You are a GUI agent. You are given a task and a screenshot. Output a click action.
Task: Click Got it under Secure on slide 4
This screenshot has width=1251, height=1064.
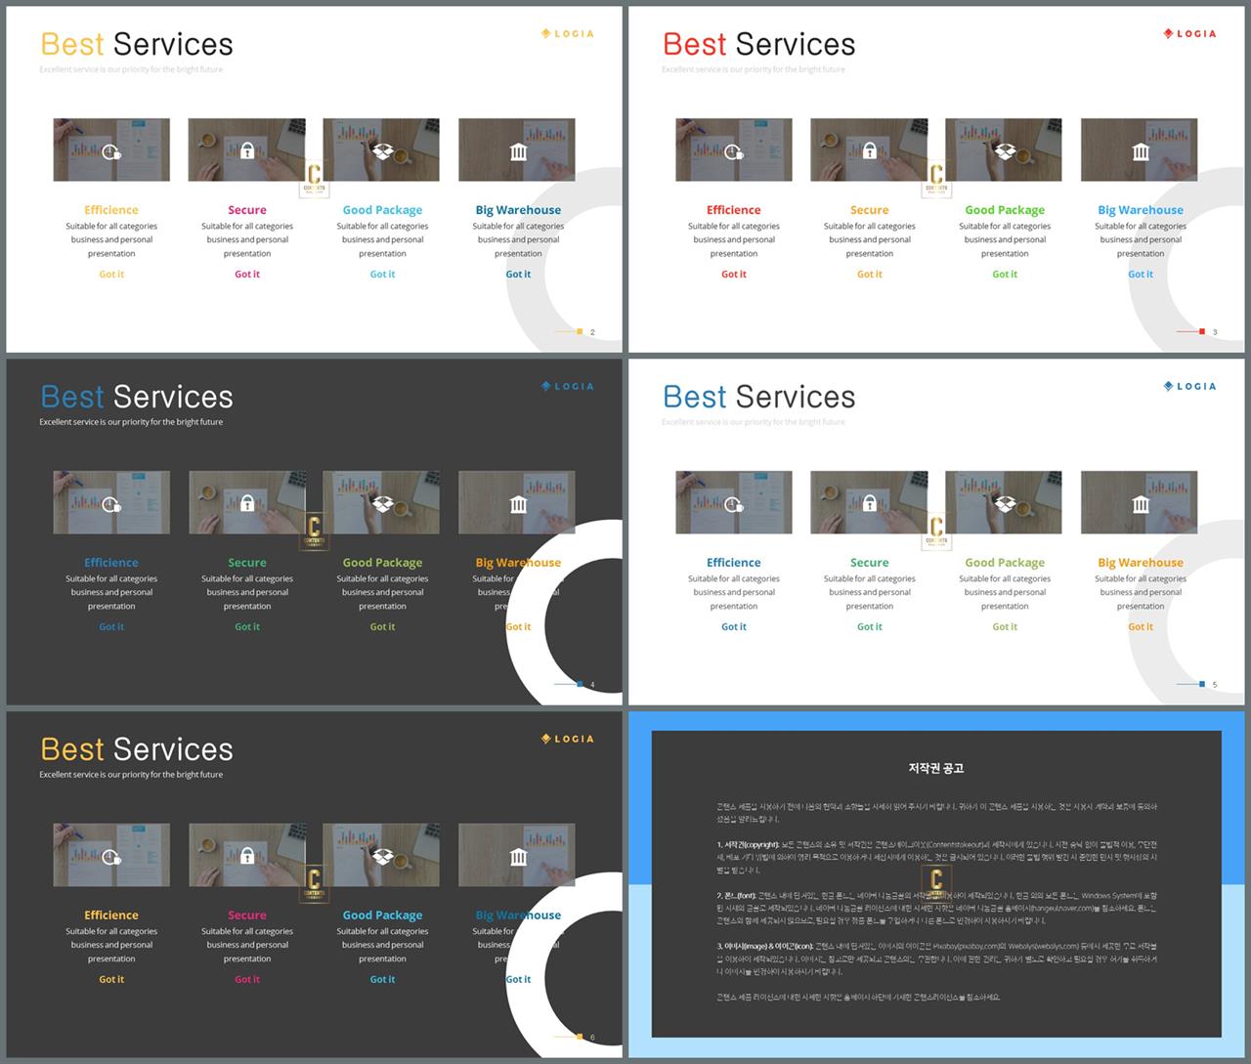[x=247, y=627]
